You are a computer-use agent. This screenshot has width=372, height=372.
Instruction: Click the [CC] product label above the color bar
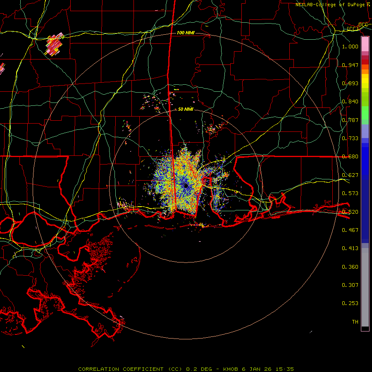[353, 29]
